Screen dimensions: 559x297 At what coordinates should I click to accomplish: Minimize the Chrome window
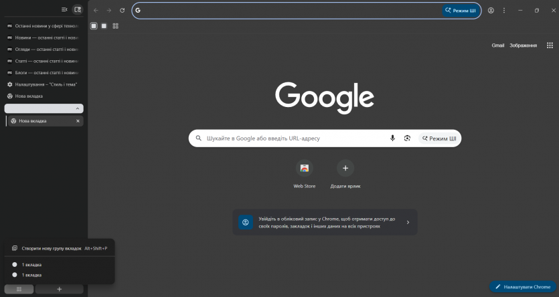520,10
